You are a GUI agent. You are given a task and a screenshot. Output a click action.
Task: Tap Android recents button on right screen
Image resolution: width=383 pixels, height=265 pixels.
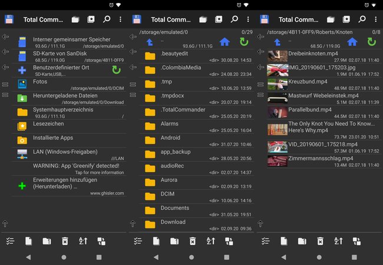tap(354, 257)
